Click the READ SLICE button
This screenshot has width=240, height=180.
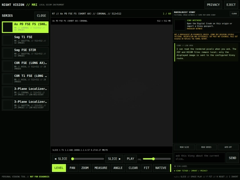(x=184, y=147)
